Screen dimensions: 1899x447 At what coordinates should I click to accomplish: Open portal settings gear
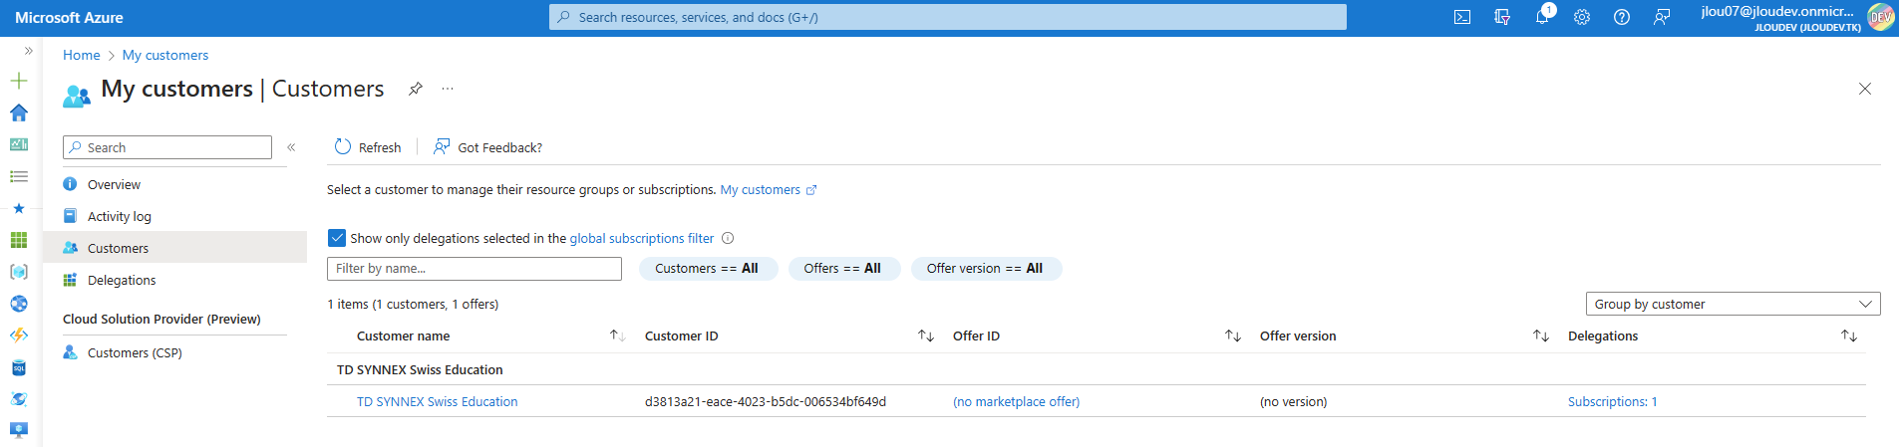coord(1582,17)
